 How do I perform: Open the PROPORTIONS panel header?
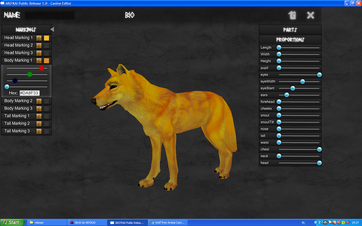pos(290,40)
